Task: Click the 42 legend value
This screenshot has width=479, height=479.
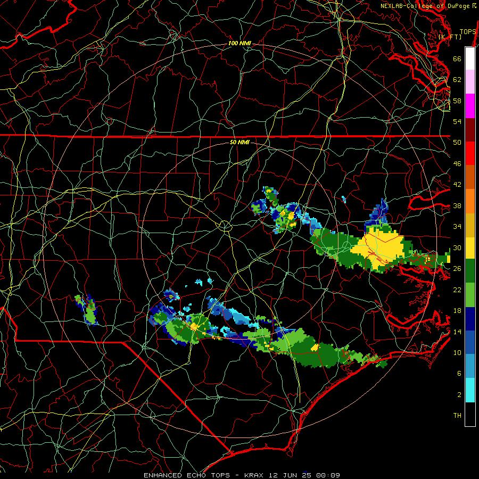Action: click(x=457, y=185)
